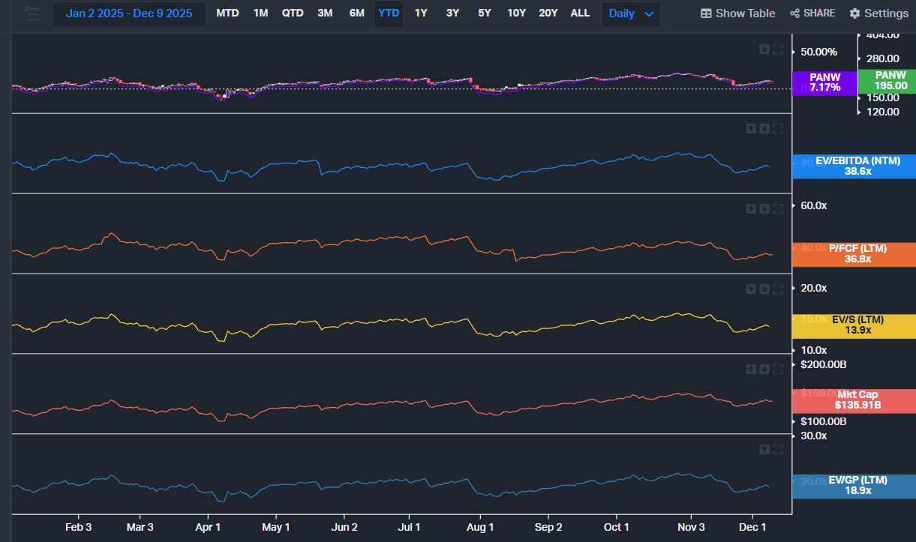Maximize the PANW price chart pane
This screenshot has width=916, height=542.
point(778,49)
